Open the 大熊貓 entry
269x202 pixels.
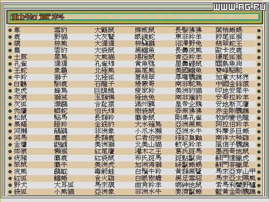[x=104, y=57]
